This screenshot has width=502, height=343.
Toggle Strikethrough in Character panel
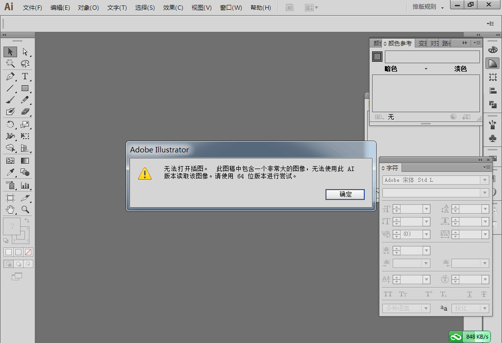coord(484,294)
